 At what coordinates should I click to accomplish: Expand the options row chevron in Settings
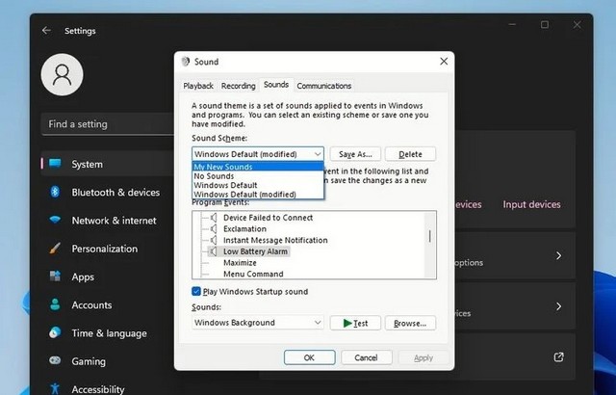[558, 256]
